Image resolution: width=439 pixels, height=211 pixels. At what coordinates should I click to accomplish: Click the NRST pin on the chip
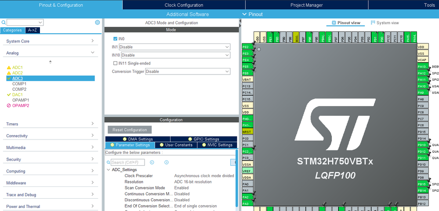247,132
